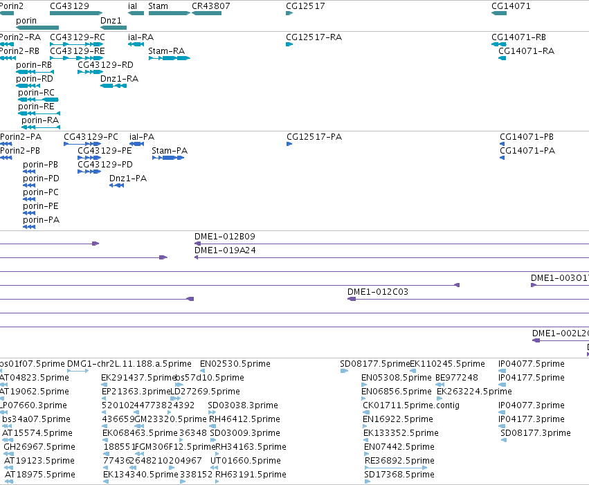Select the "CG14071-PB" protein label
Viewport: 589px width, 485px height.
point(527,137)
